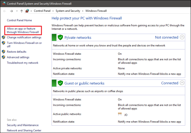Open the recent locations dropdown arrow
Screen dimensions: 191x133
point(17,11)
